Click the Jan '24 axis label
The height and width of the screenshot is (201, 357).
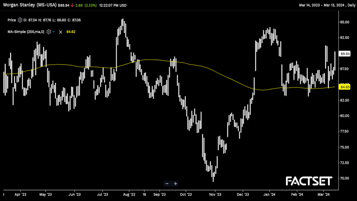269,194
